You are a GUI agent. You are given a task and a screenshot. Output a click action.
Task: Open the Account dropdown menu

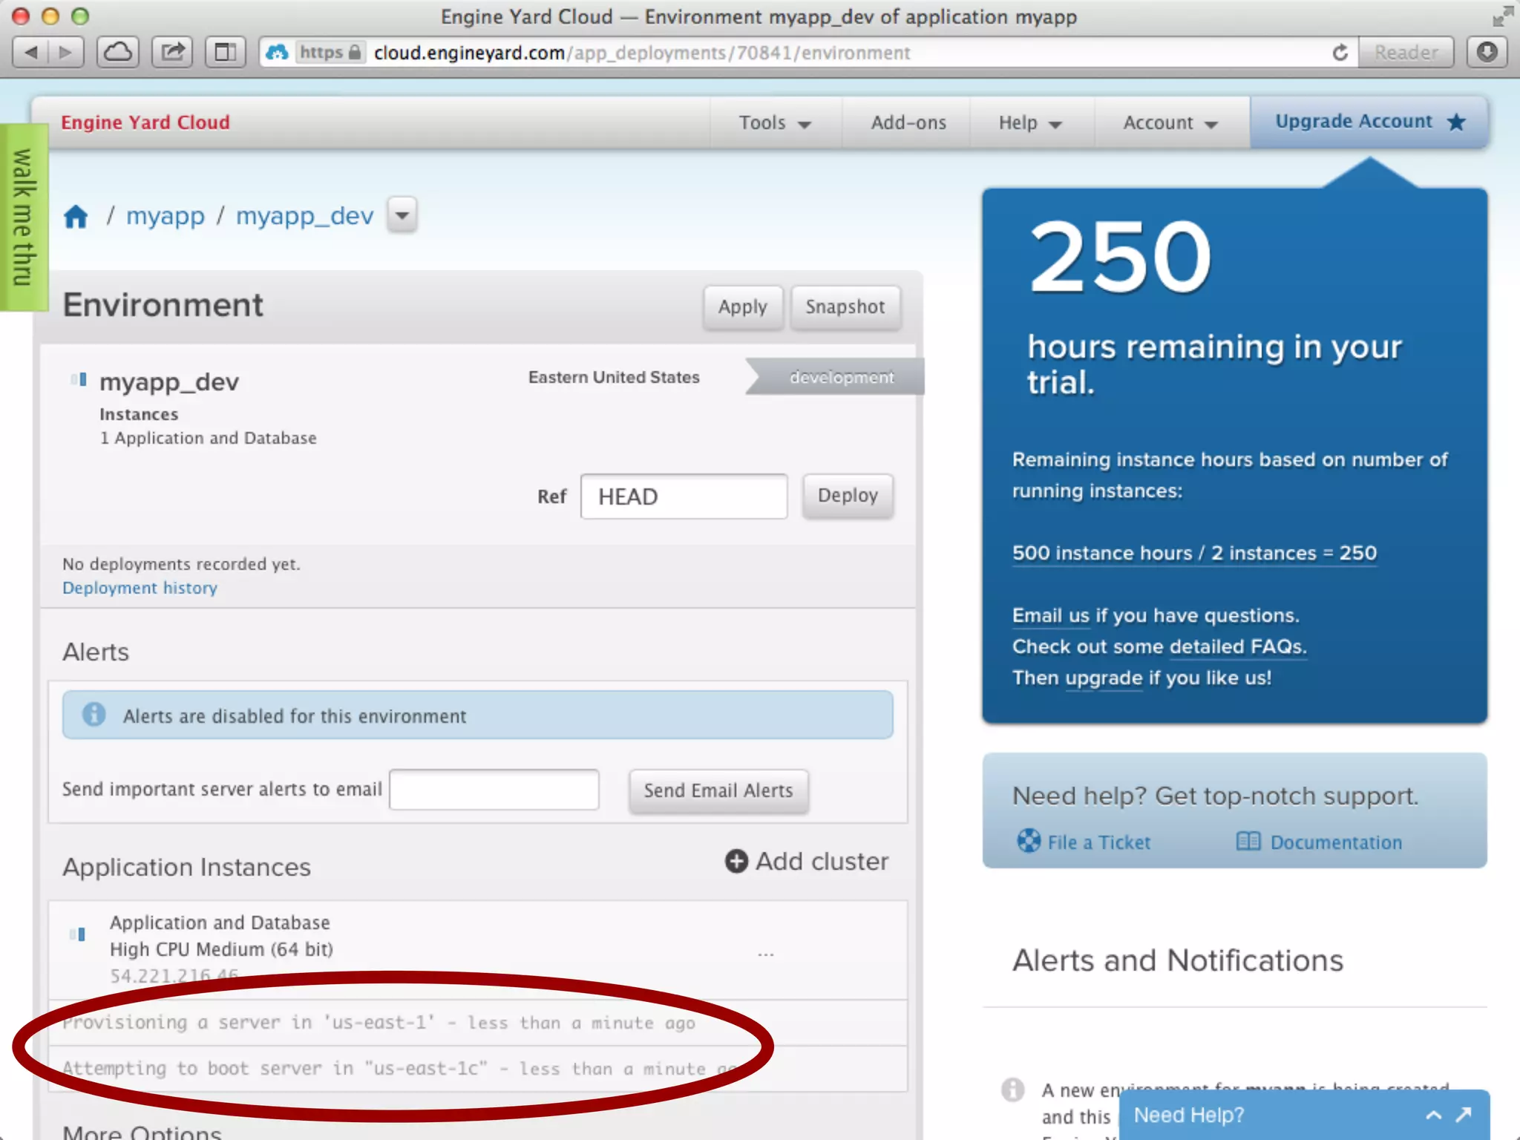click(x=1170, y=123)
